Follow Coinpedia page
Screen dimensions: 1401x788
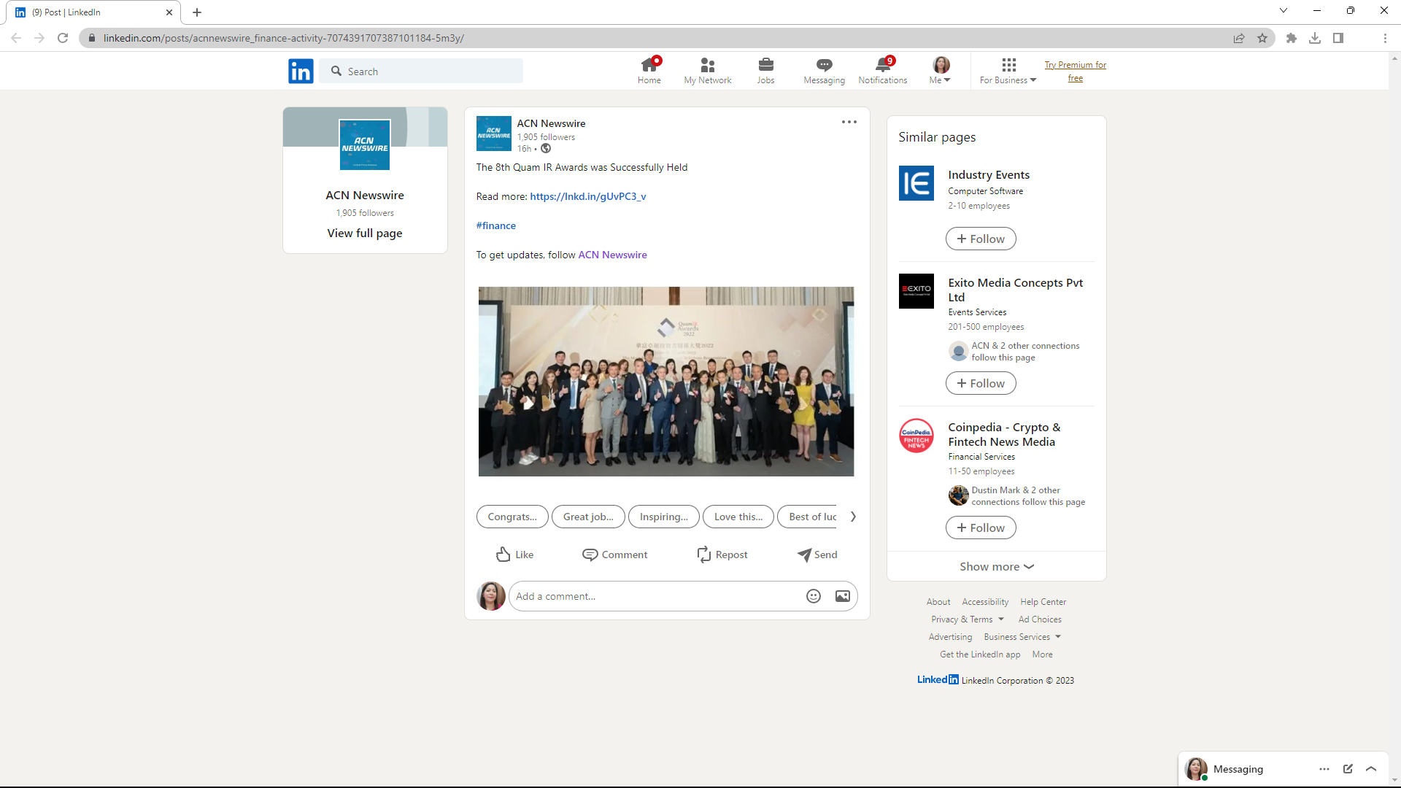[981, 528]
